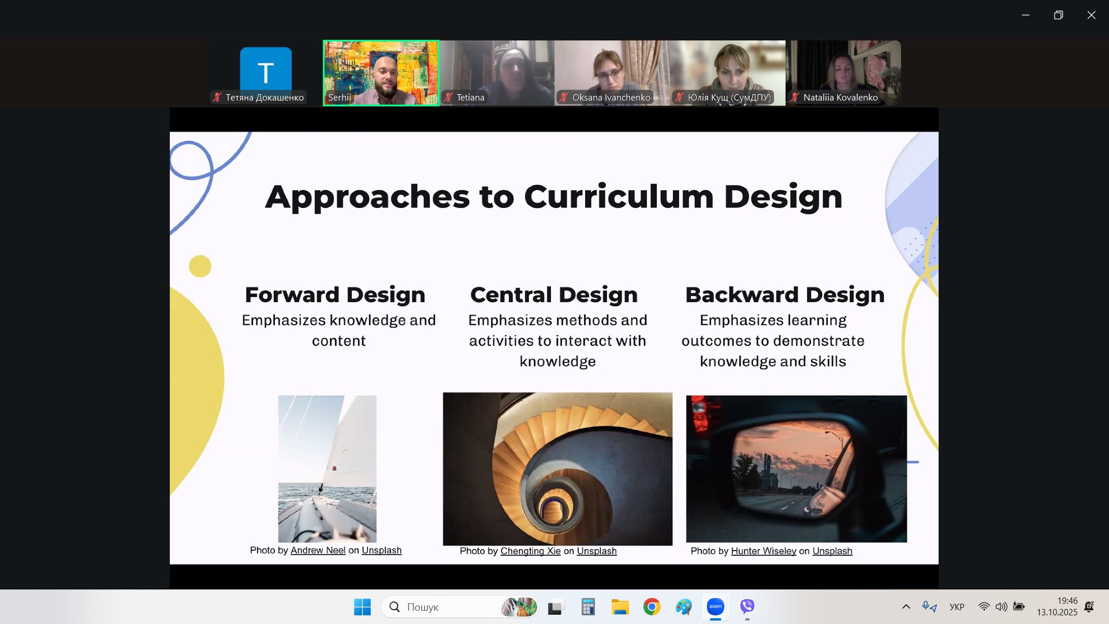Click the Windows Start button
This screenshot has height=624, width=1109.
(362, 607)
